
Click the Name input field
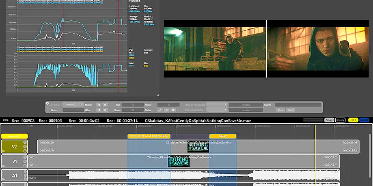pyautogui.click(x=73, y=110)
